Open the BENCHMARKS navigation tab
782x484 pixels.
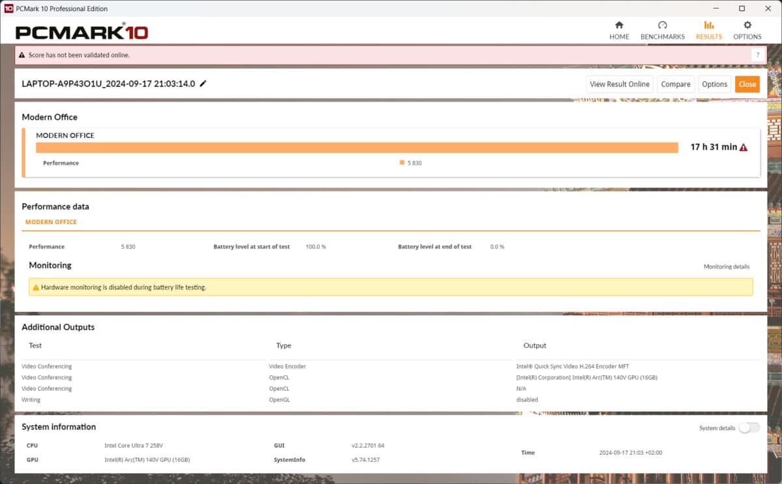(663, 31)
